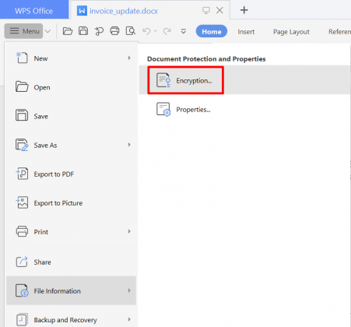Click the Print Preview magnifier icon

[131, 31]
